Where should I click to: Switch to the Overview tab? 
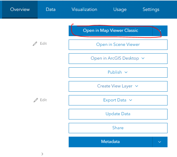pos(20,9)
